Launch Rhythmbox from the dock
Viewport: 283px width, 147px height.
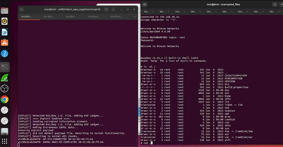(x=5, y=21)
